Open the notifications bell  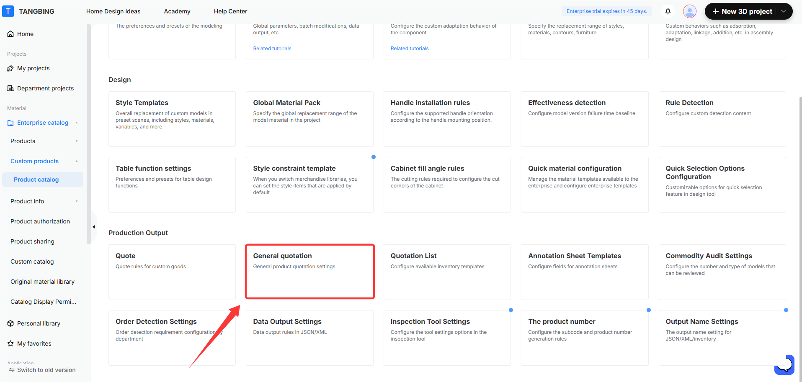click(668, 11)
